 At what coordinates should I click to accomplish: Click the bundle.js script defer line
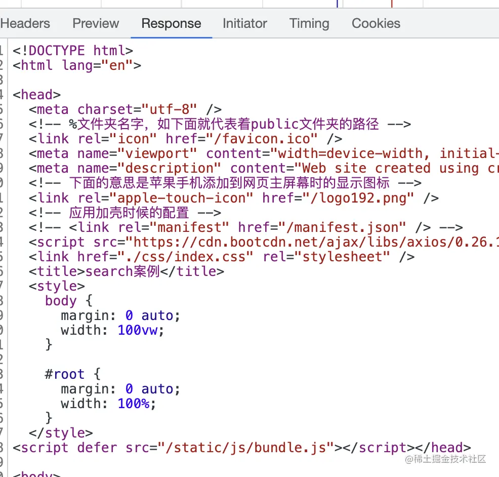coord(241,448)
